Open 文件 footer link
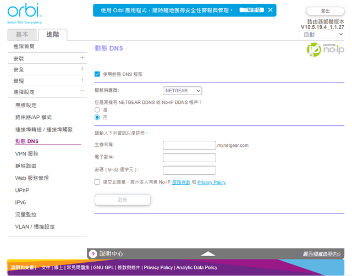The image size is (352, 276). click(46, 267)
